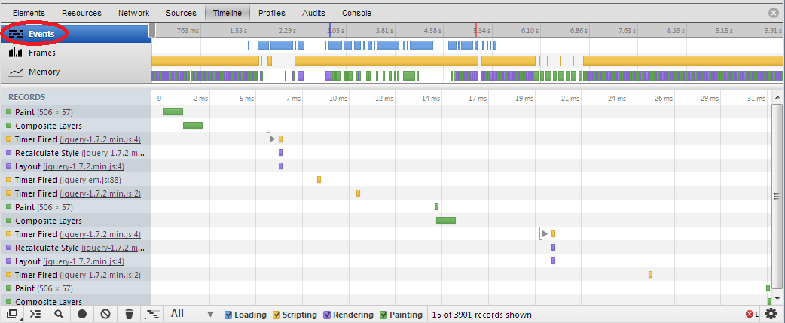Select the first Composite Layers record
Image resolution: width=785 pixels, height=323 pixels.
[75, 126]
